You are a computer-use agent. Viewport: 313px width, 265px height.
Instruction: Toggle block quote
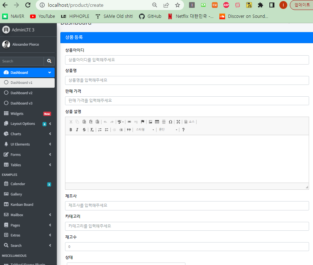[x=129, y=130]
